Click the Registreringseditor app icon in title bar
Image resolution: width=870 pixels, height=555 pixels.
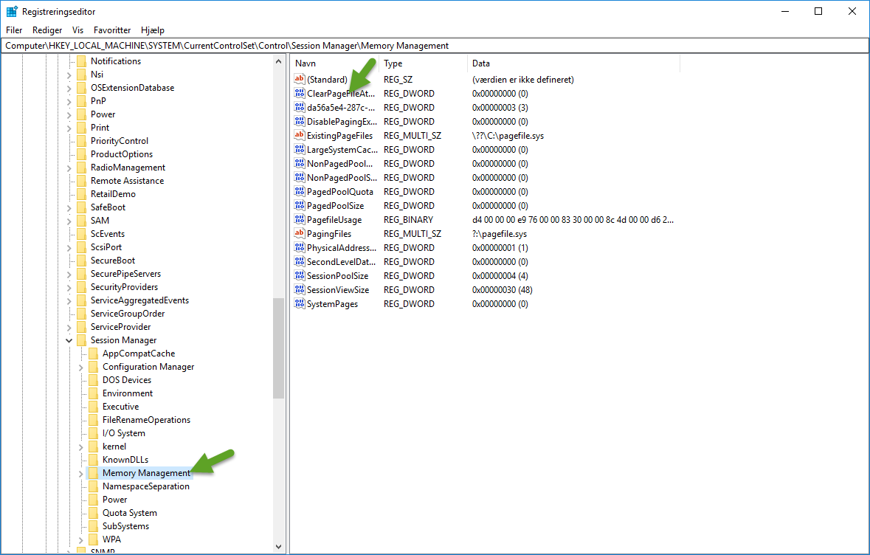(x=12, y=12)
